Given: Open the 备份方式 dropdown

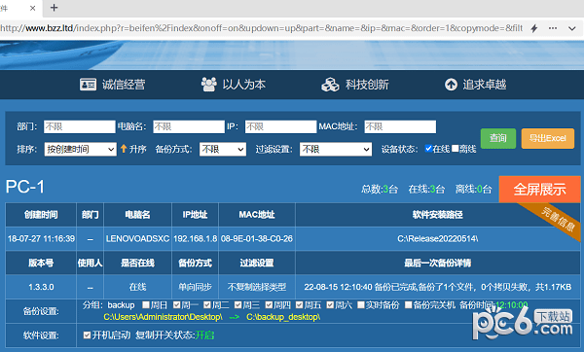Looking at the screenshot, I should coord(223,149).
